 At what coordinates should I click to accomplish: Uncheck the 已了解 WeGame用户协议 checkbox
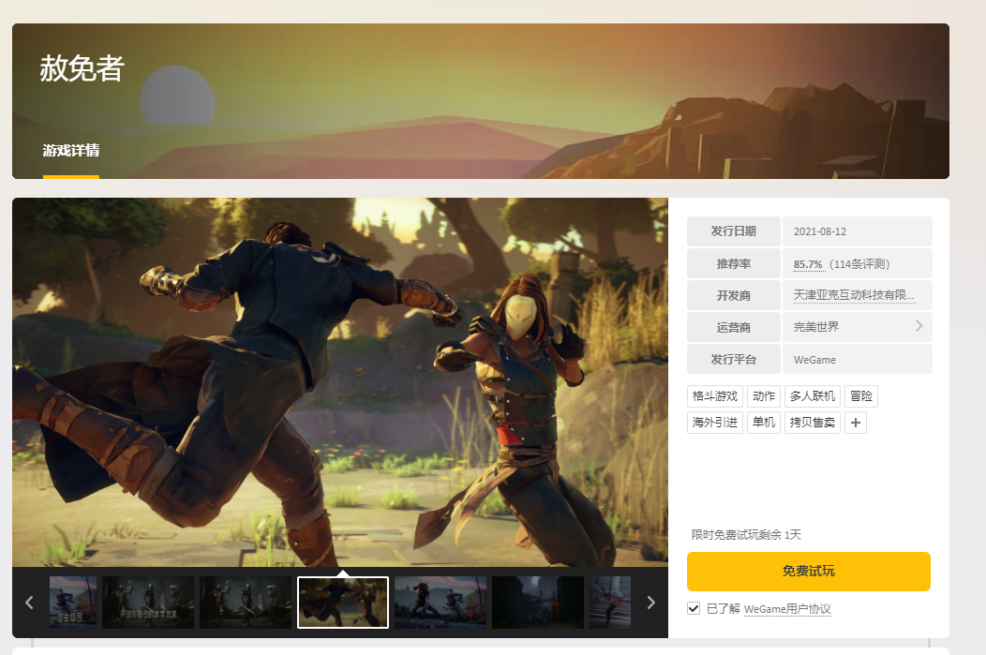694,608
